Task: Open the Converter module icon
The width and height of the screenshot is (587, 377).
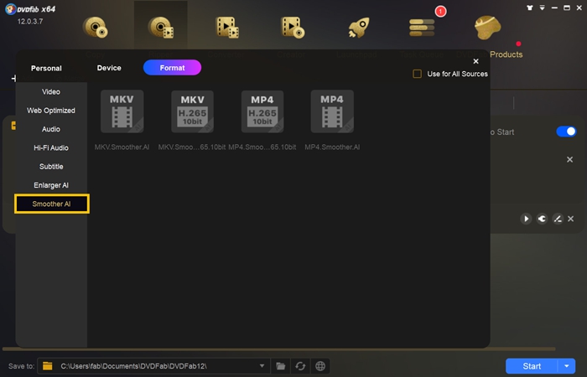Action: point(227,27)
